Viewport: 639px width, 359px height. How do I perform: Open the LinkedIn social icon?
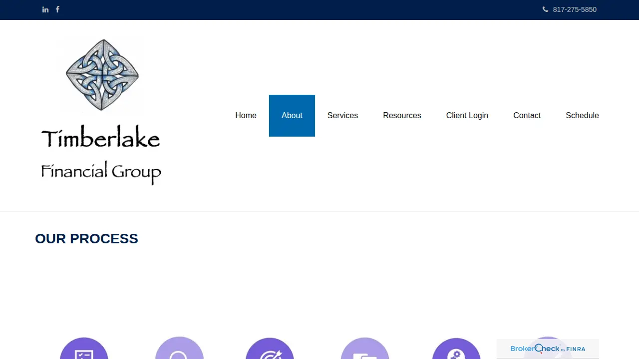pos(45,9)
